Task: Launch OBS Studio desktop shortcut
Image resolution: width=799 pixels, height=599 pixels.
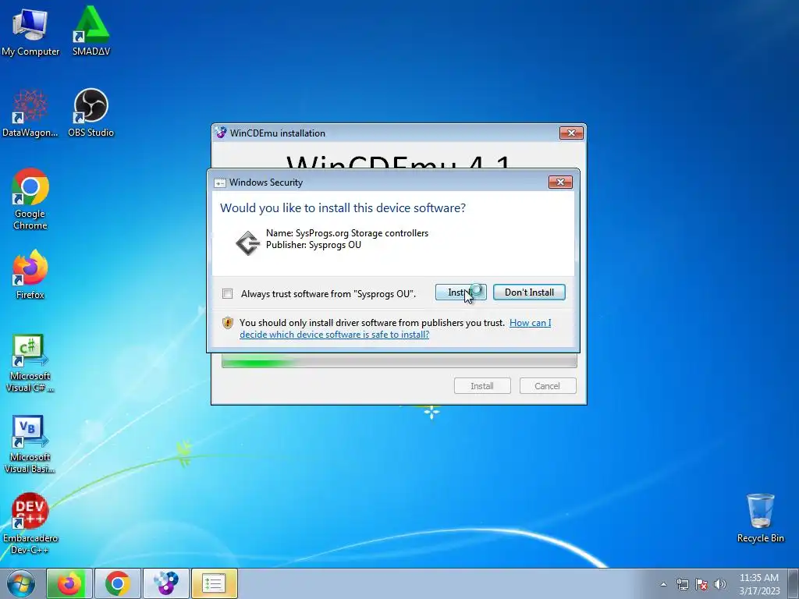Action: (91, 112)
